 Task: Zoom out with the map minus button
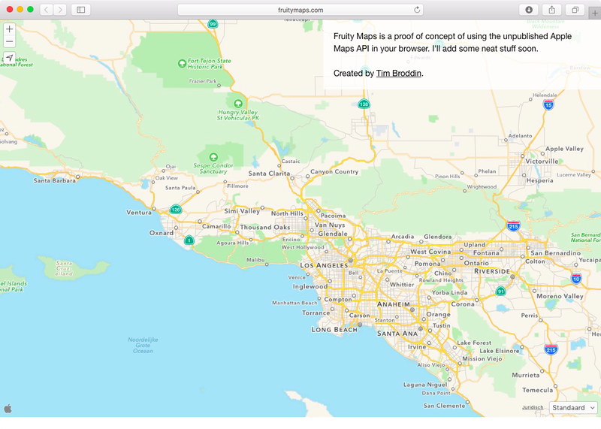coord(10,41)
